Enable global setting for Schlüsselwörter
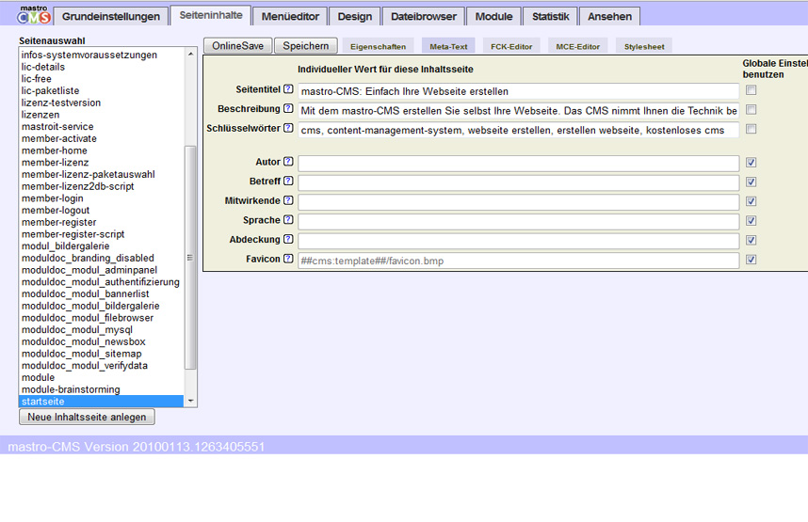Viewport: 808px width, 522px height. (751, 129)
